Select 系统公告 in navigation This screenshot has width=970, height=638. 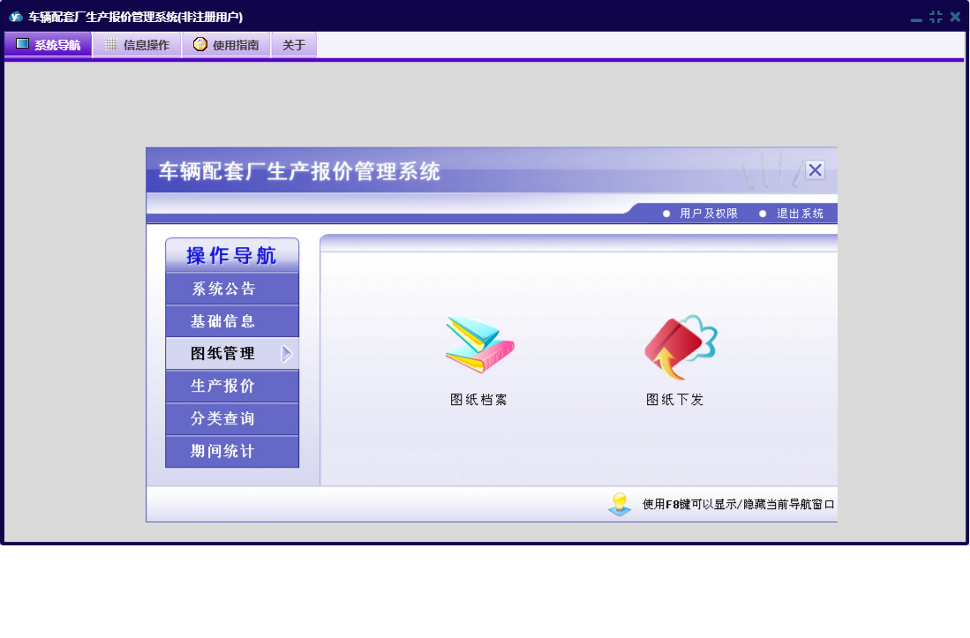point(232,289)
